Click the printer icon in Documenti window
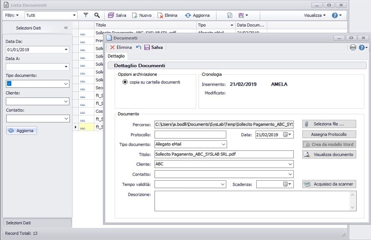371x240 pixels. (x=353, y=48)
